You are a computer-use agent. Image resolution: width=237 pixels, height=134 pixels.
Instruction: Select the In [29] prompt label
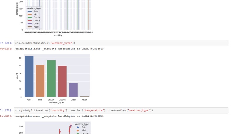pyautogui.click(x=6, y=110)
